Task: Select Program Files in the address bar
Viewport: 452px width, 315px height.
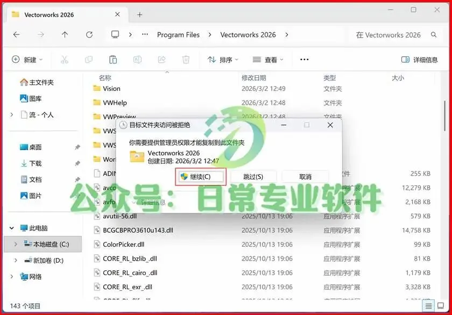Action: point(178,35)
